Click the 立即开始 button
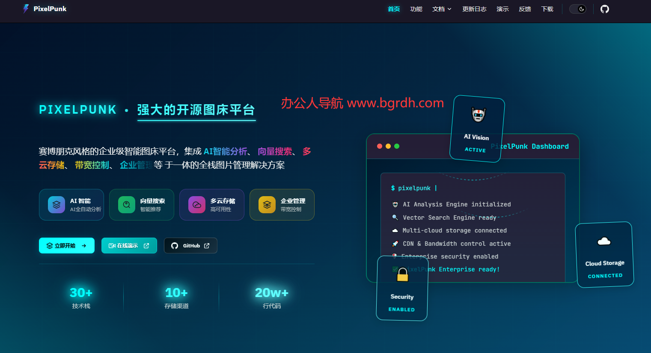The width and height of the screenshot is (651, 353). pos(67,246)
